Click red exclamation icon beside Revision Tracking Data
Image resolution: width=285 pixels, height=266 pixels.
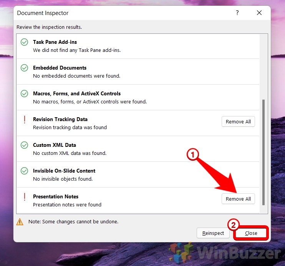25,120
